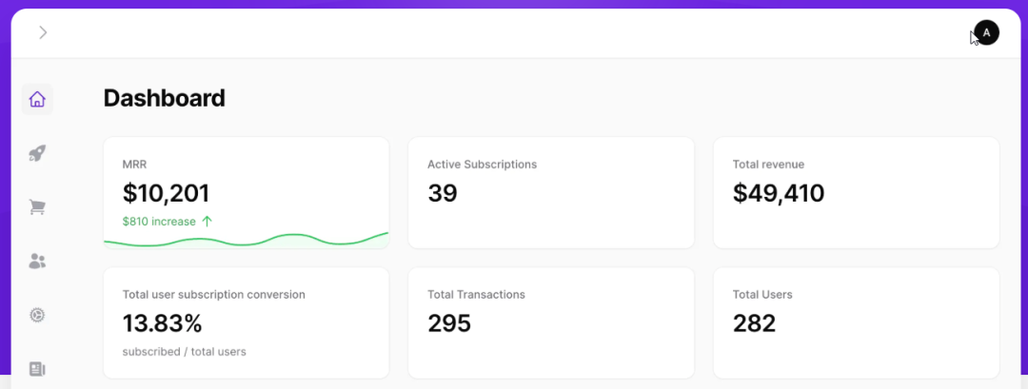Click the Total Users value 282
The image size is (1028, 389).
point(754,323)
